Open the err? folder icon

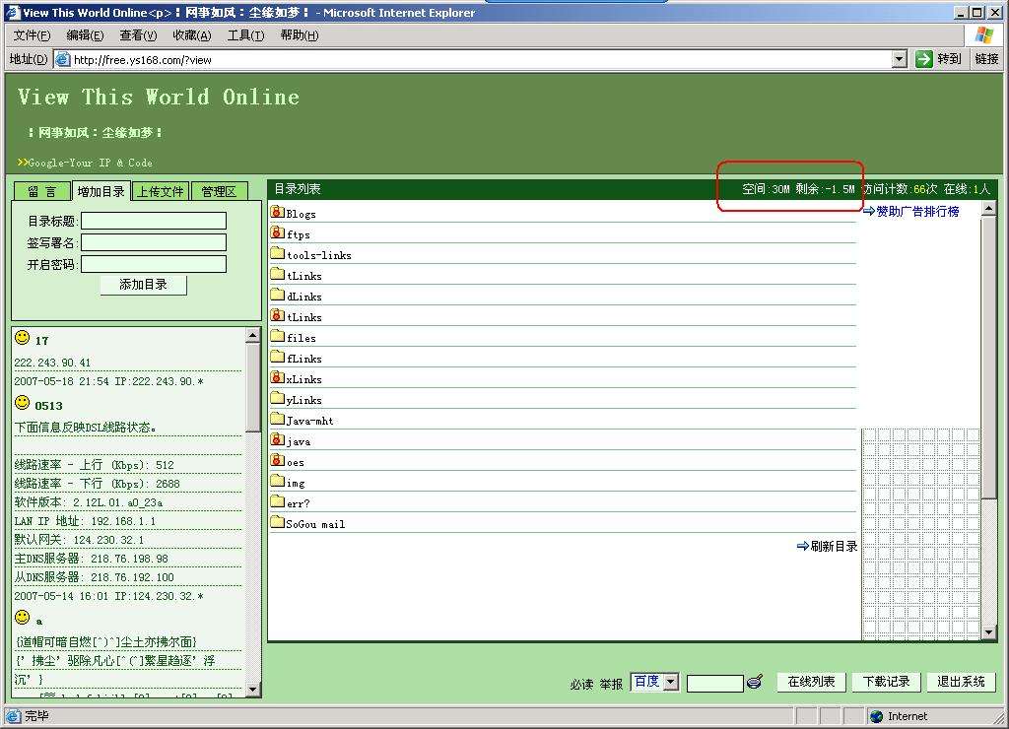click(x=277, y=501)
